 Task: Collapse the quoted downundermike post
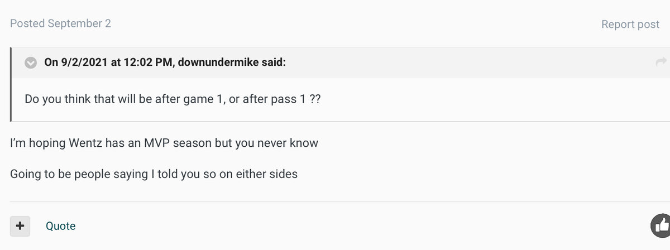point(31,63)
